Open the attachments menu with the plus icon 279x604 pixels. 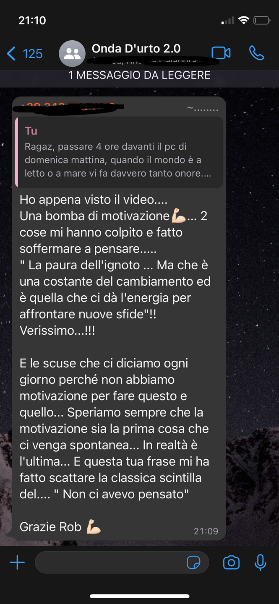click(17, 562)
